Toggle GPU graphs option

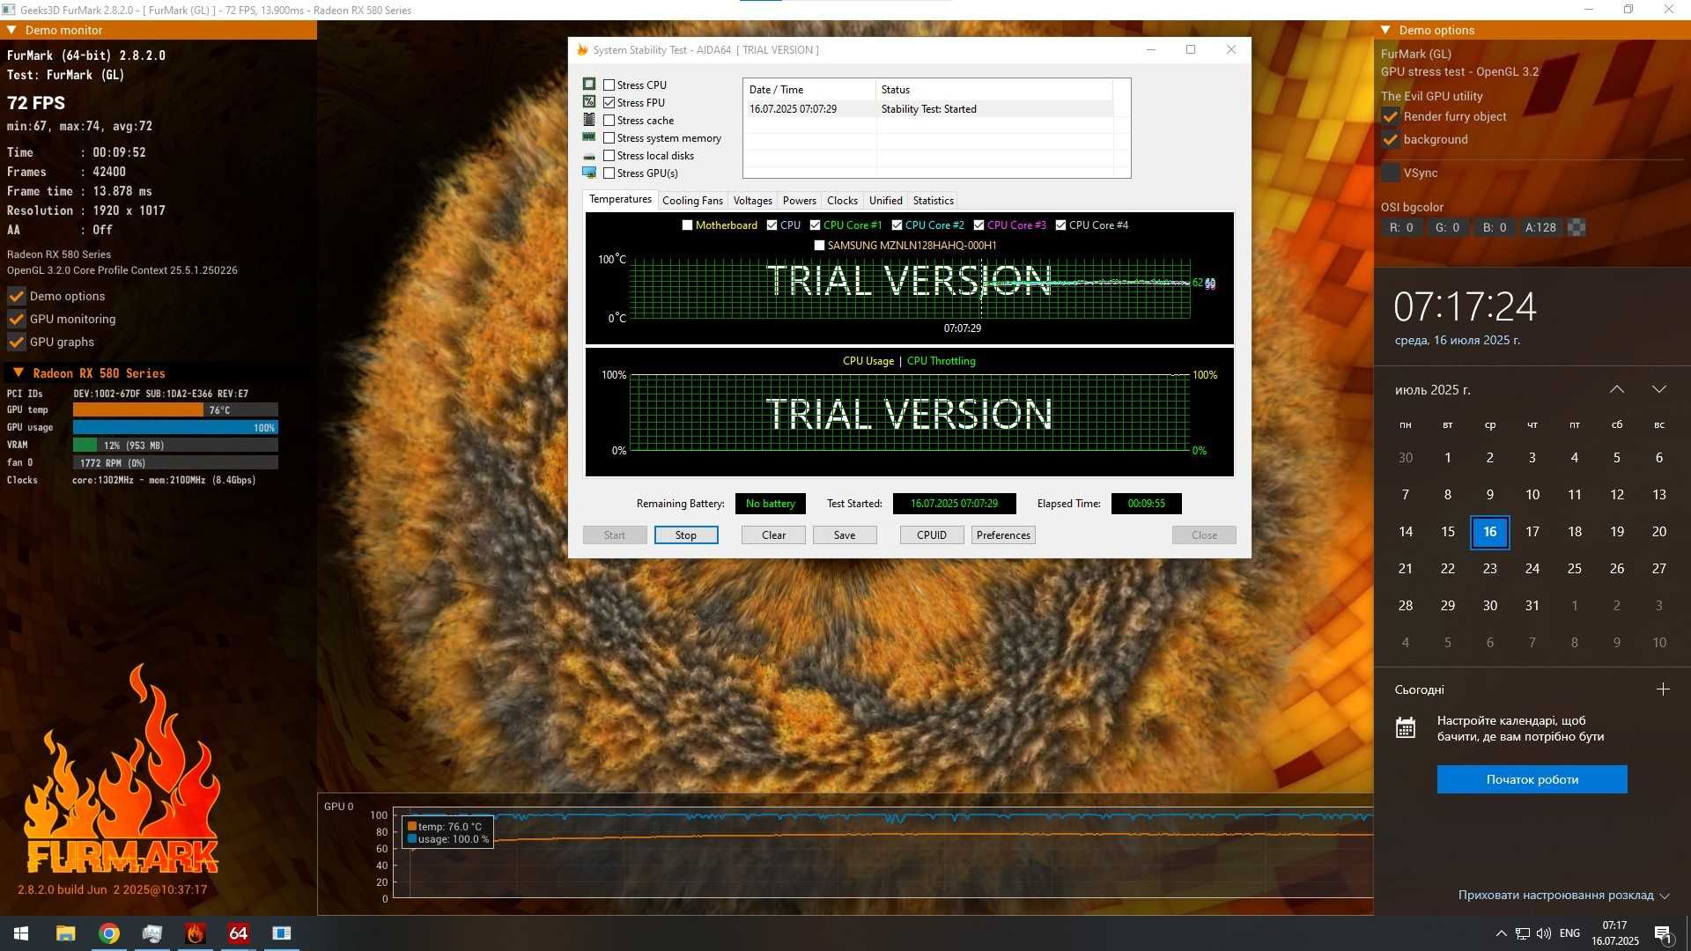[16, 342]
